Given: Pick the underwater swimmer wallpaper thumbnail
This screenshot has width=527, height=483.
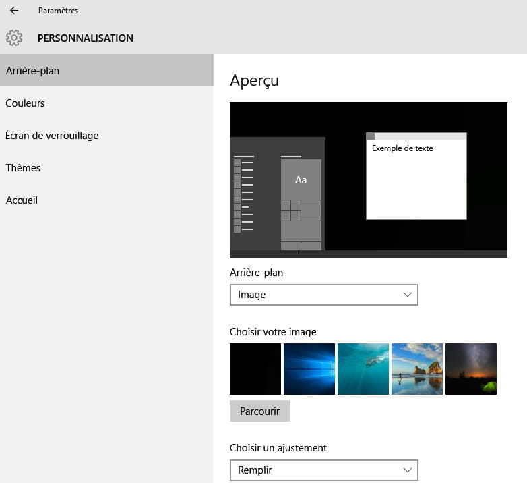Looking at the screenshot, I should (x=363, y=369).
